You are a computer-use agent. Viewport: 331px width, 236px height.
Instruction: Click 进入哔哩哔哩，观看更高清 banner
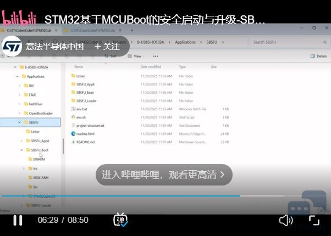click(x=164, y=175)
